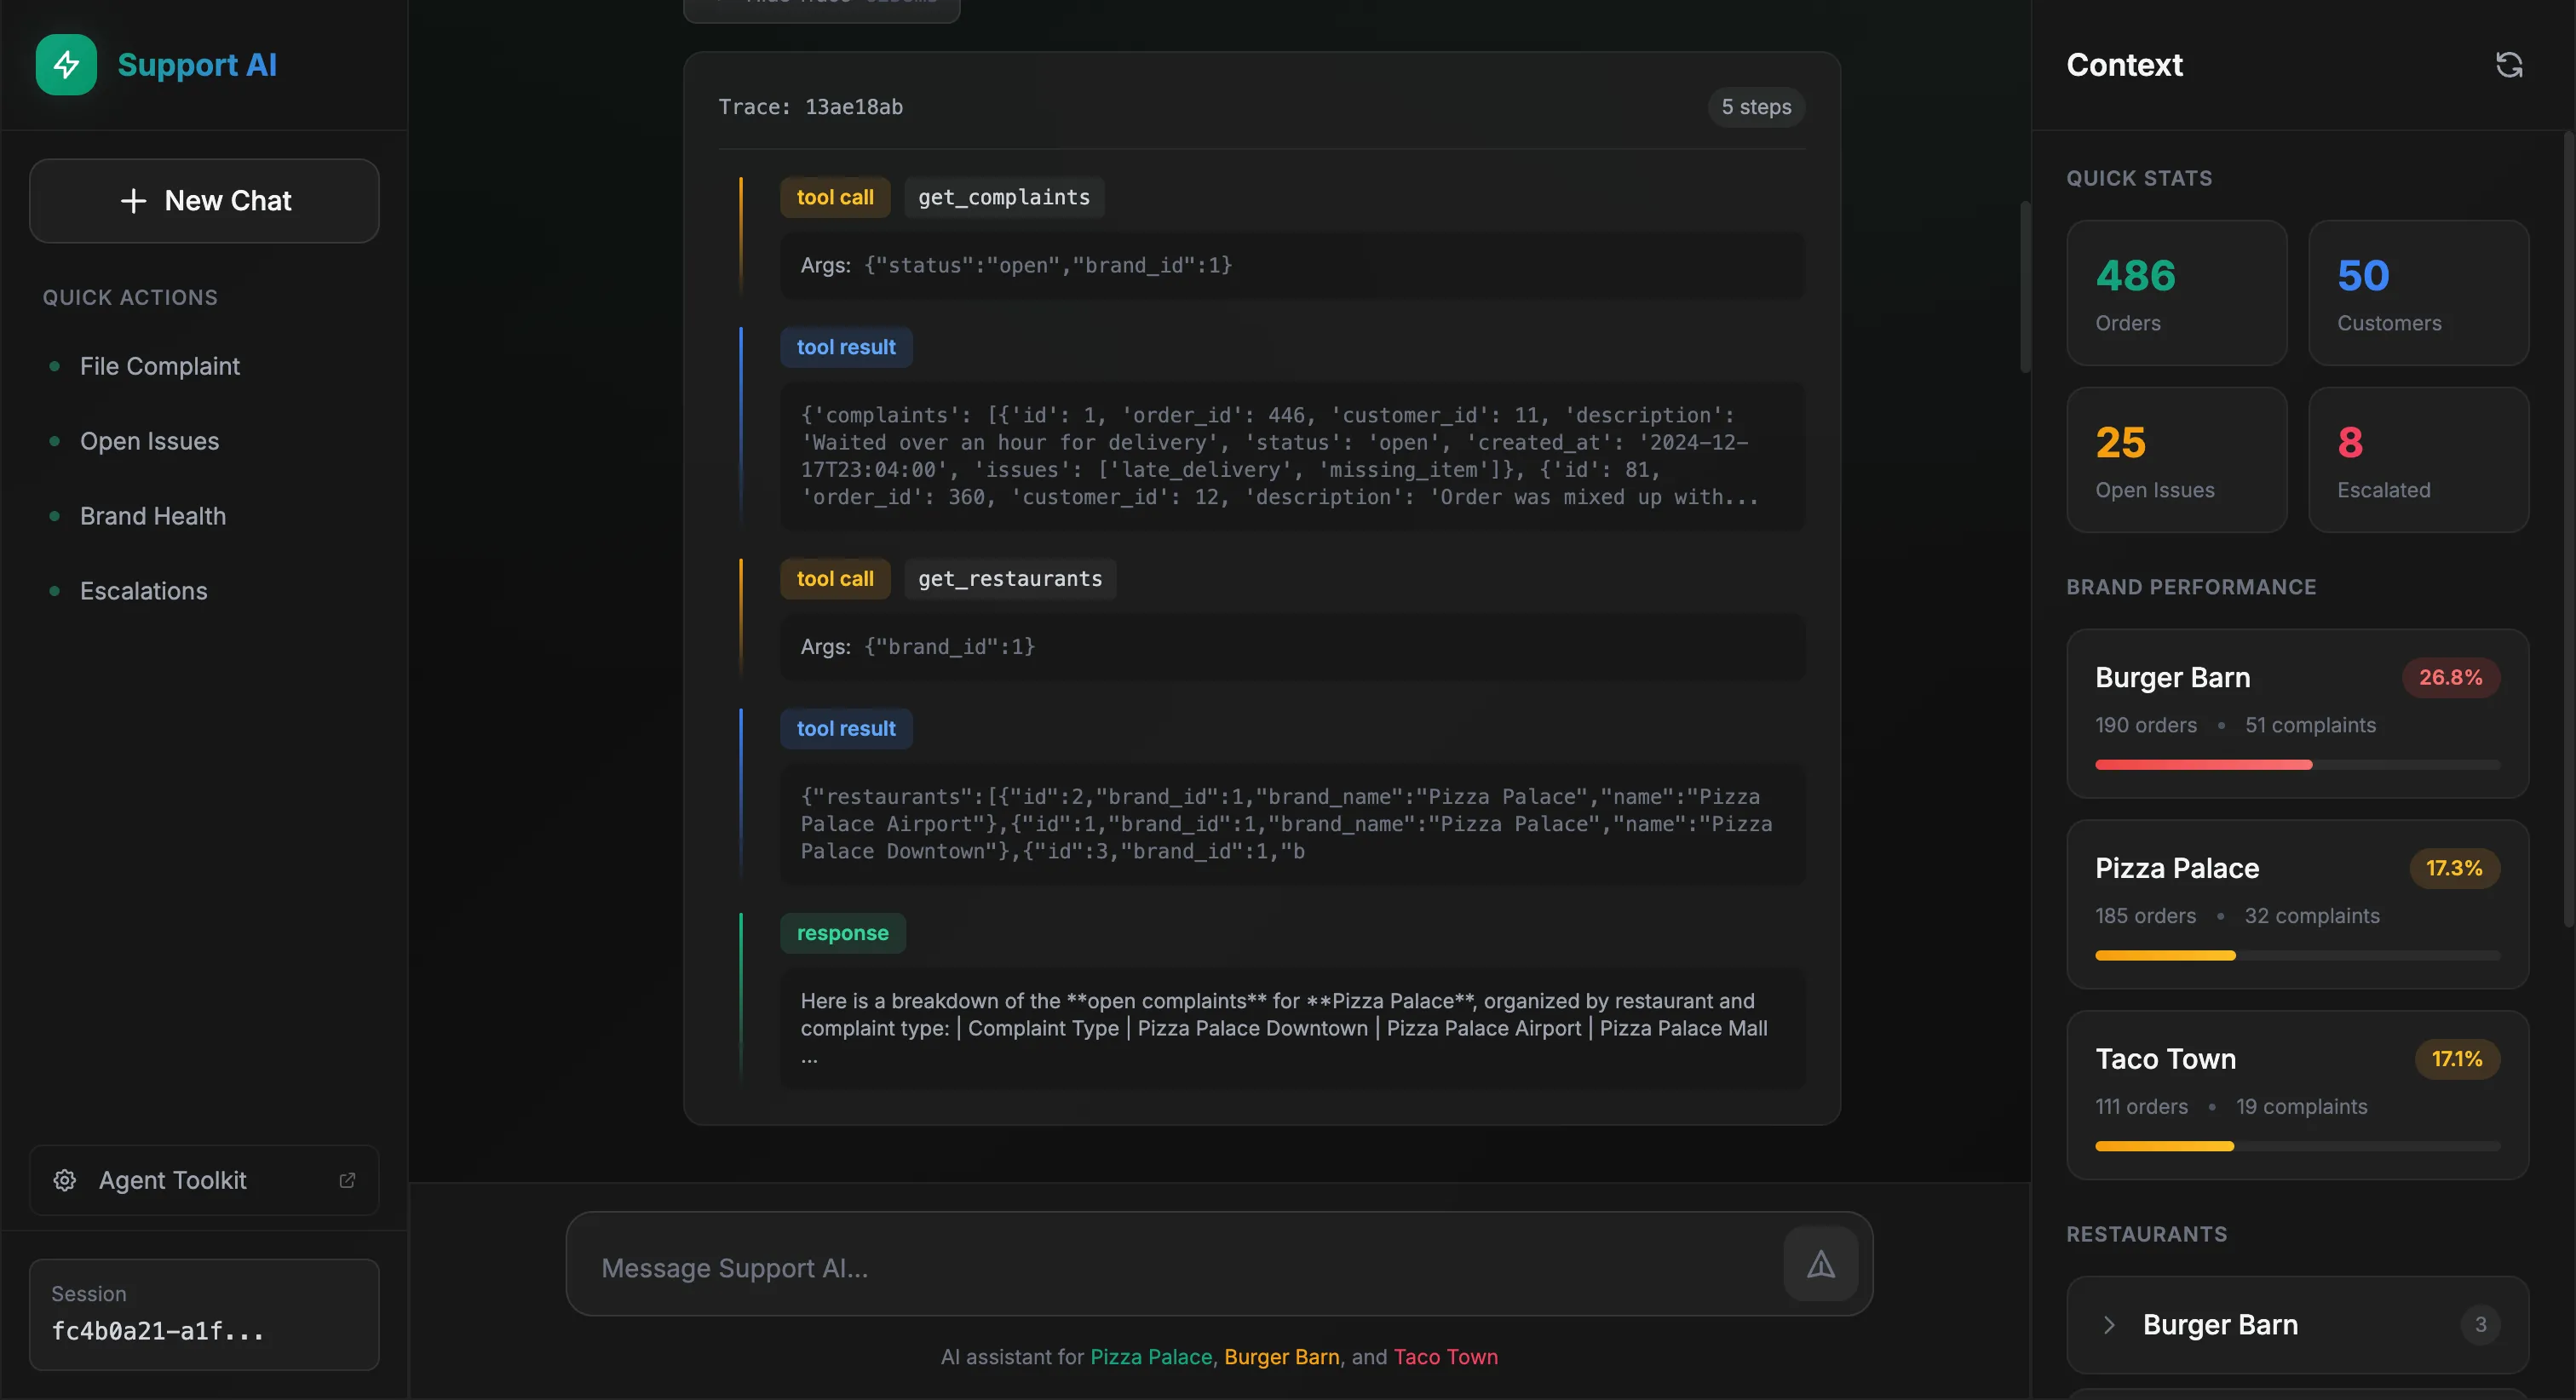Start a New Chat
This screenshot has width=2576, height=1400.
[x=204, y=200]
